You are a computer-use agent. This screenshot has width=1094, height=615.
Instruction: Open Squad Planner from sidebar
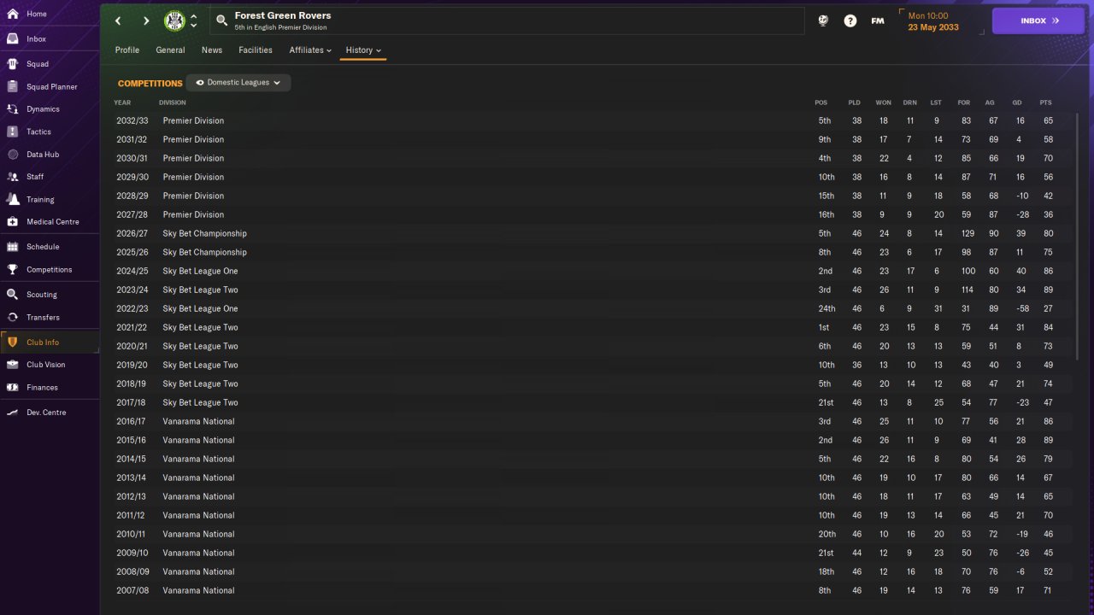tap(50, 86)
